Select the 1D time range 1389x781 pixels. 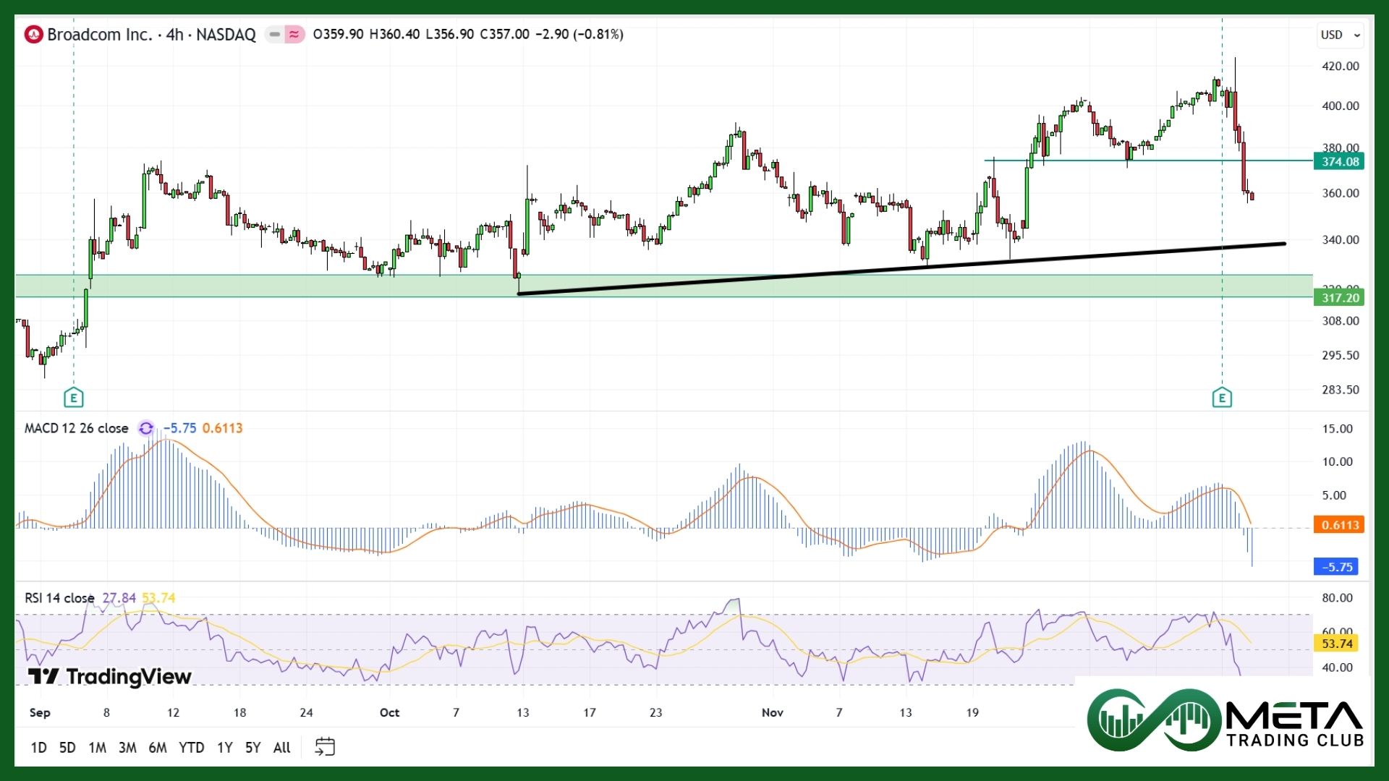pyautogui.click(x=38, y=748)
